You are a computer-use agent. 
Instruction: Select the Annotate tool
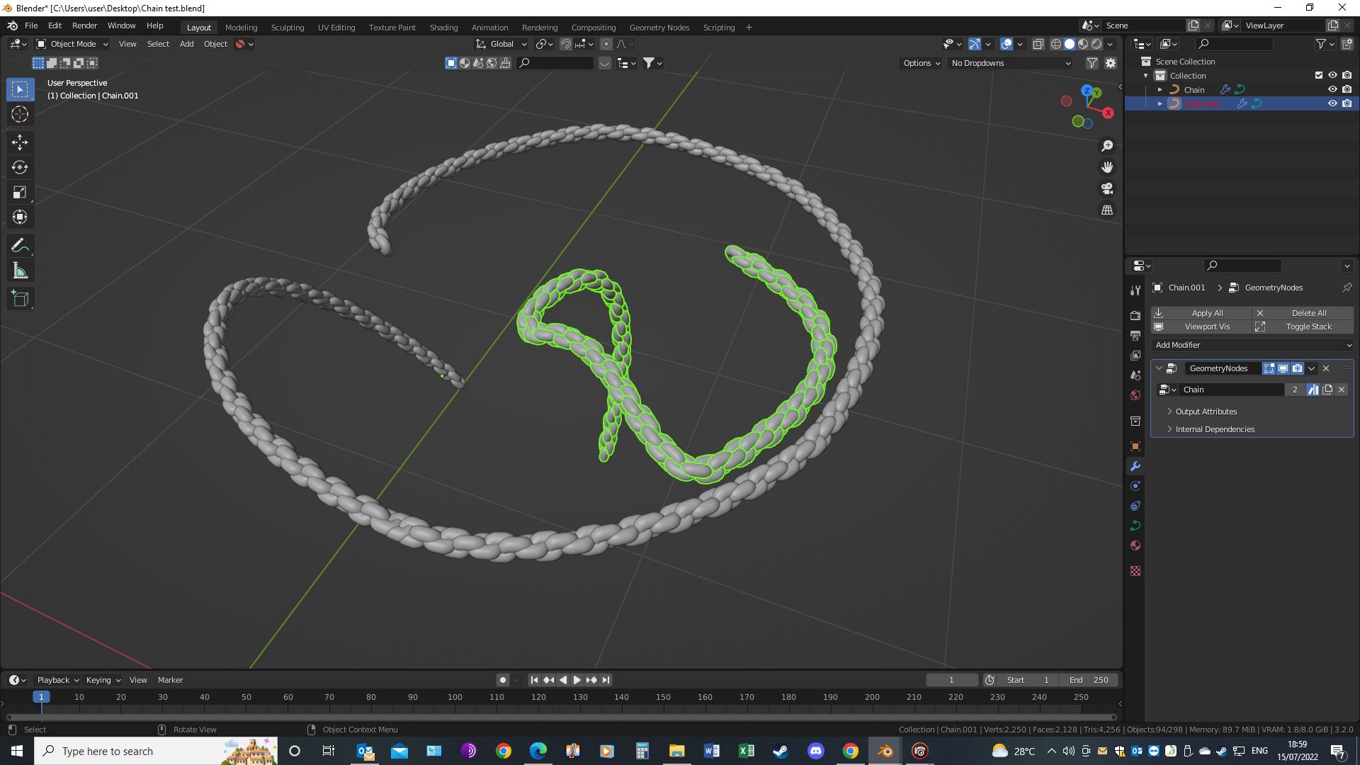[x=20, y=246]
